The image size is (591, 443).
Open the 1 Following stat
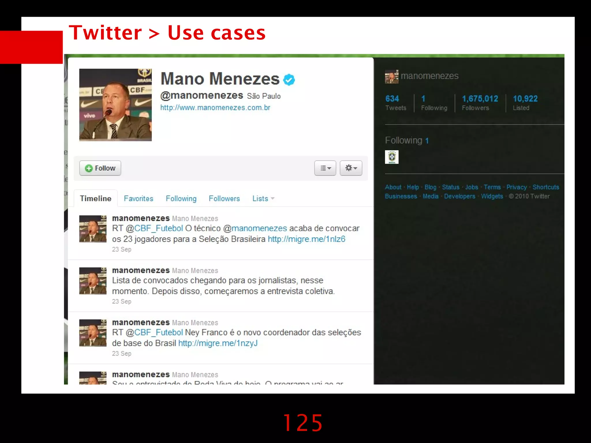coord(434,103)
